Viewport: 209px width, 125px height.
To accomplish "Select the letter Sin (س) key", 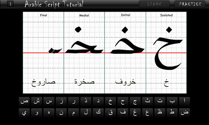I will (x=49, y=102).
